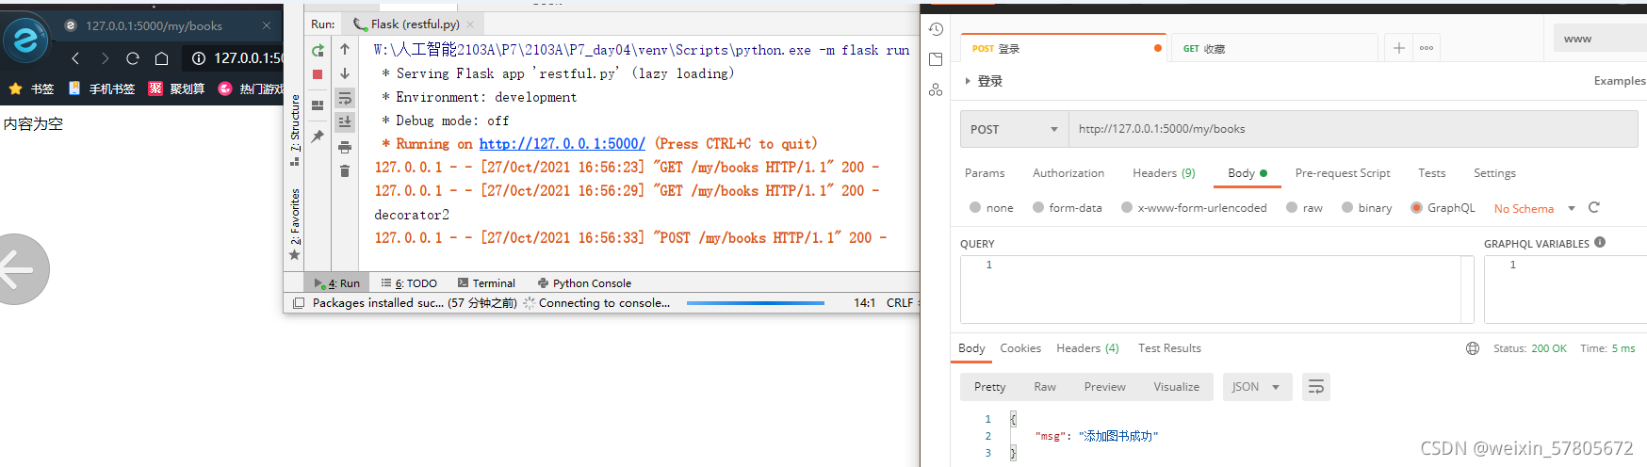
Task: Switch response view to Visualize
Action: [x=1176, y=387]
